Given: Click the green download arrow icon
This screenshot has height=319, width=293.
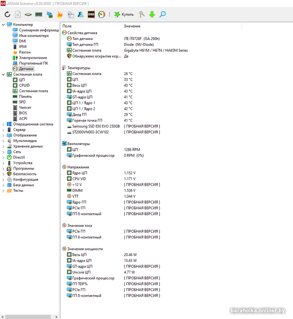Looking at the screenshot, I should coord(152,14).
